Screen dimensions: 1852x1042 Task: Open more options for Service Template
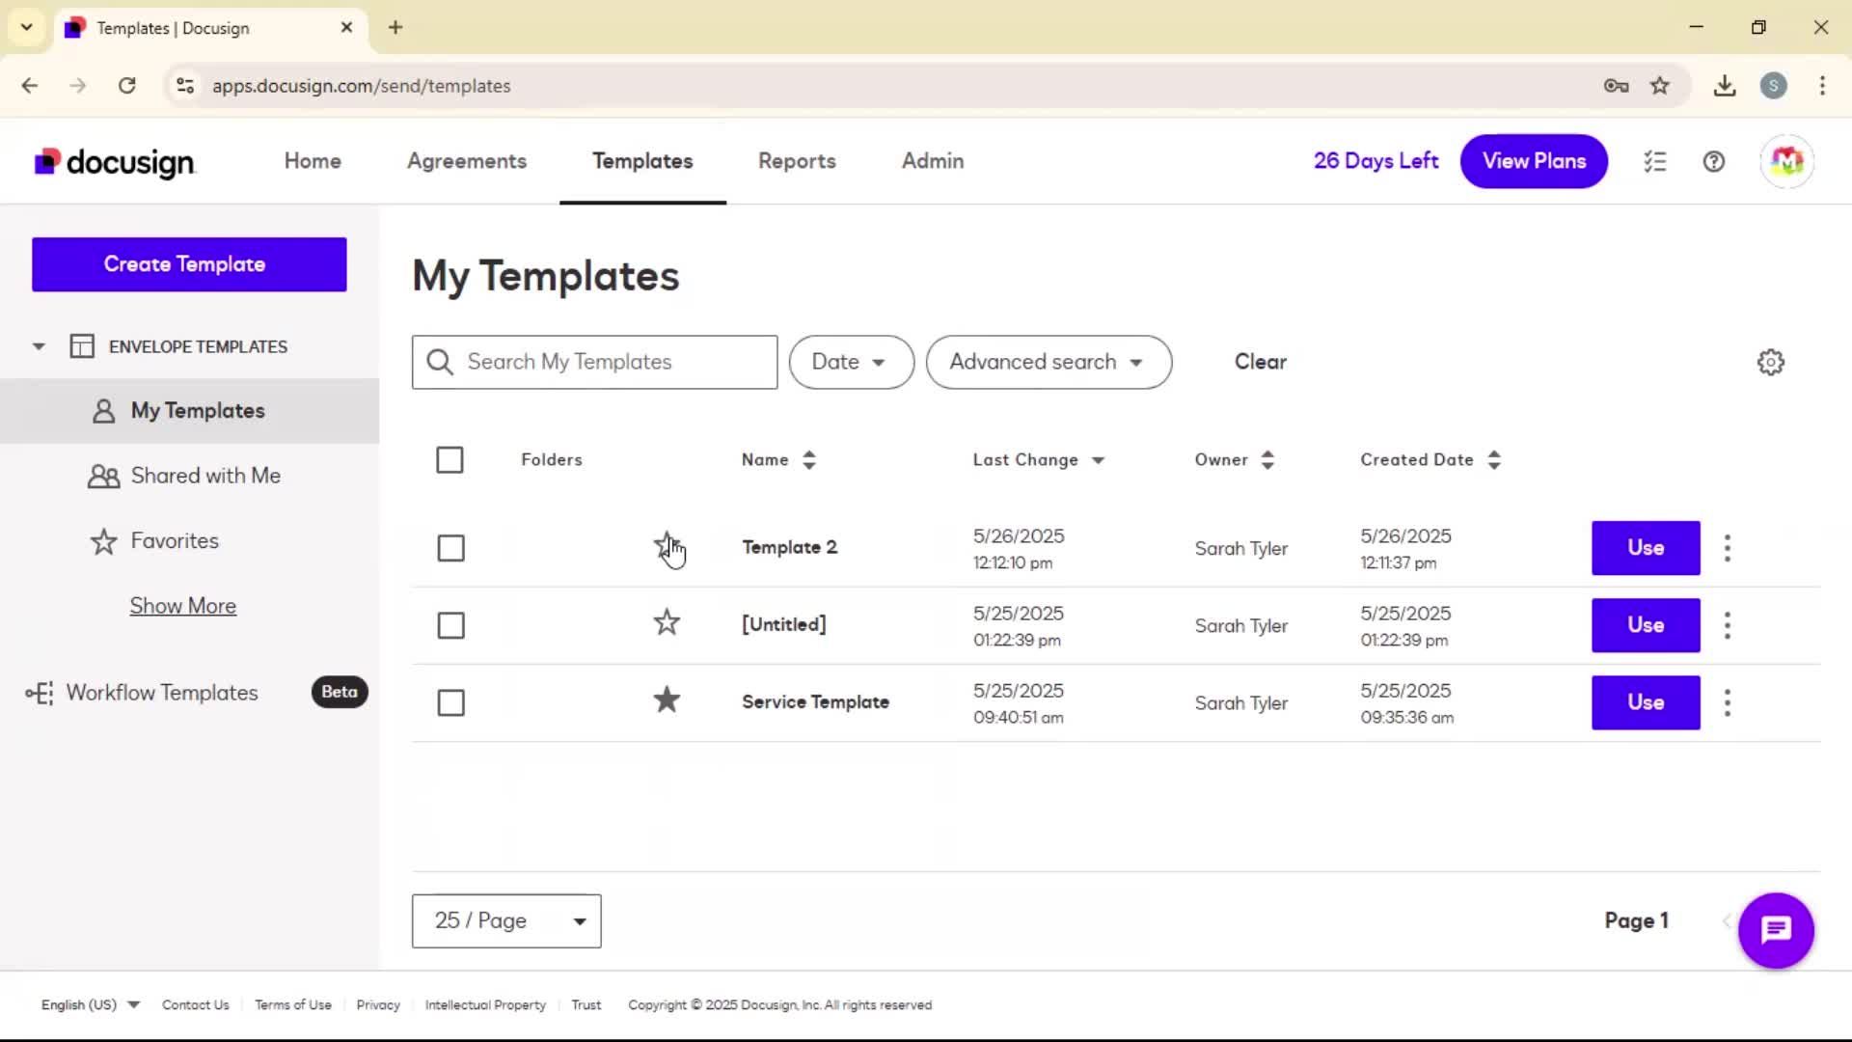tap(1728, 702)
